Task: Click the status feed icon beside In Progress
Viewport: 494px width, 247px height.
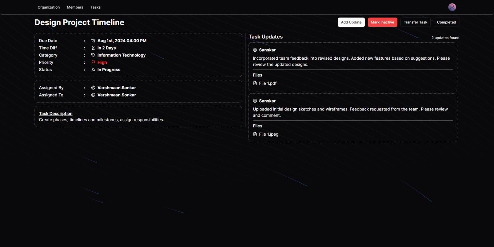Action: tap(93, 70)
